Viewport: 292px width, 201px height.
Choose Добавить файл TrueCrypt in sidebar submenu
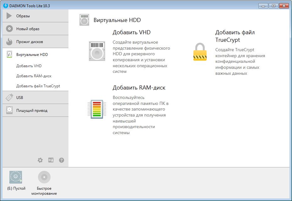(x=38, y=86)
